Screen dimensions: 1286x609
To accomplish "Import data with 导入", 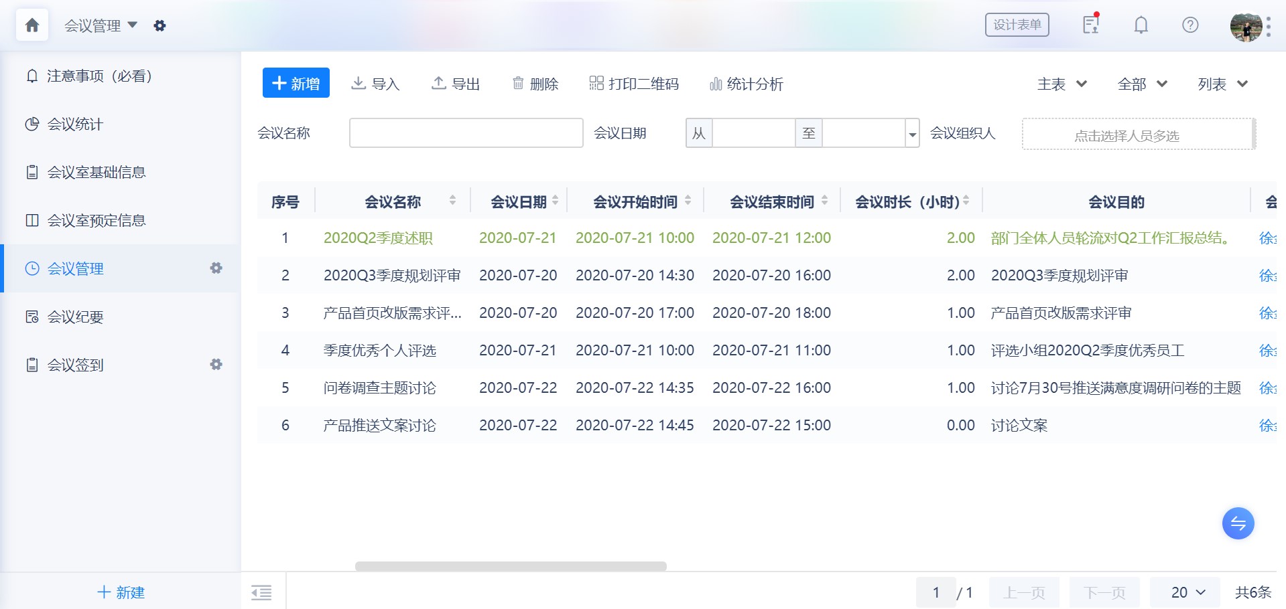I will point(375,84).
